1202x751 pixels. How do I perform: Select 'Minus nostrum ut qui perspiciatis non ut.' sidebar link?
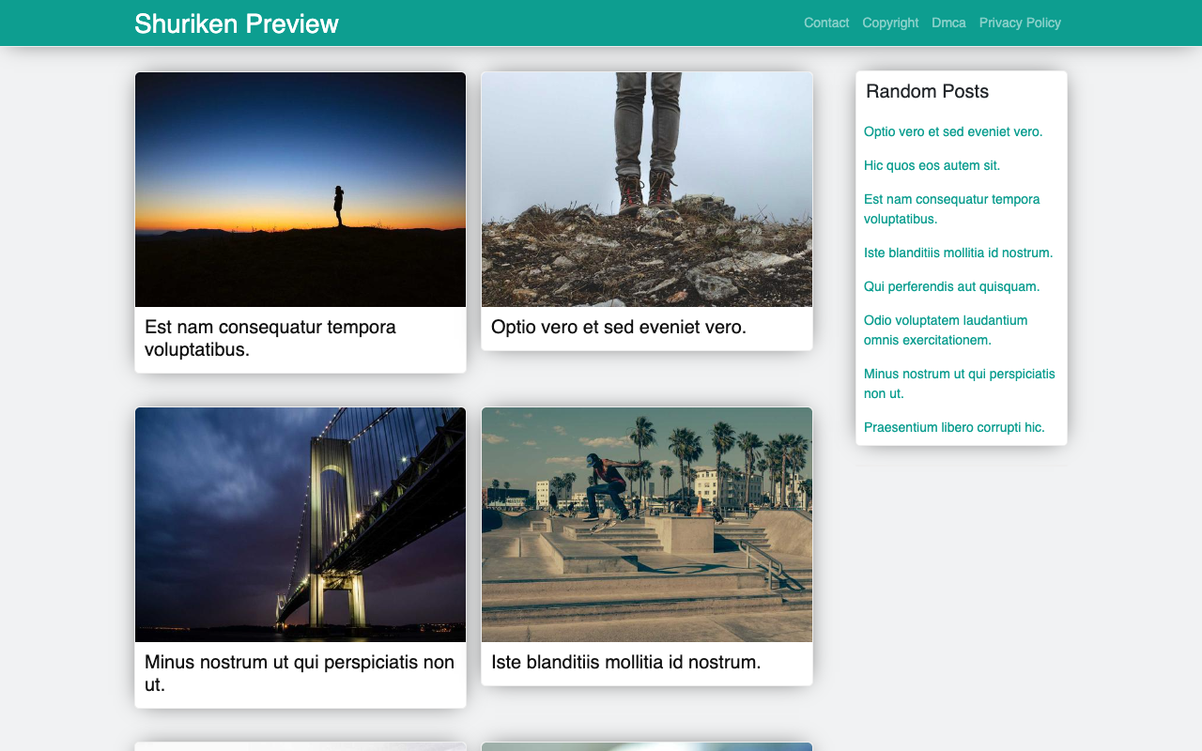coord(959,383)
